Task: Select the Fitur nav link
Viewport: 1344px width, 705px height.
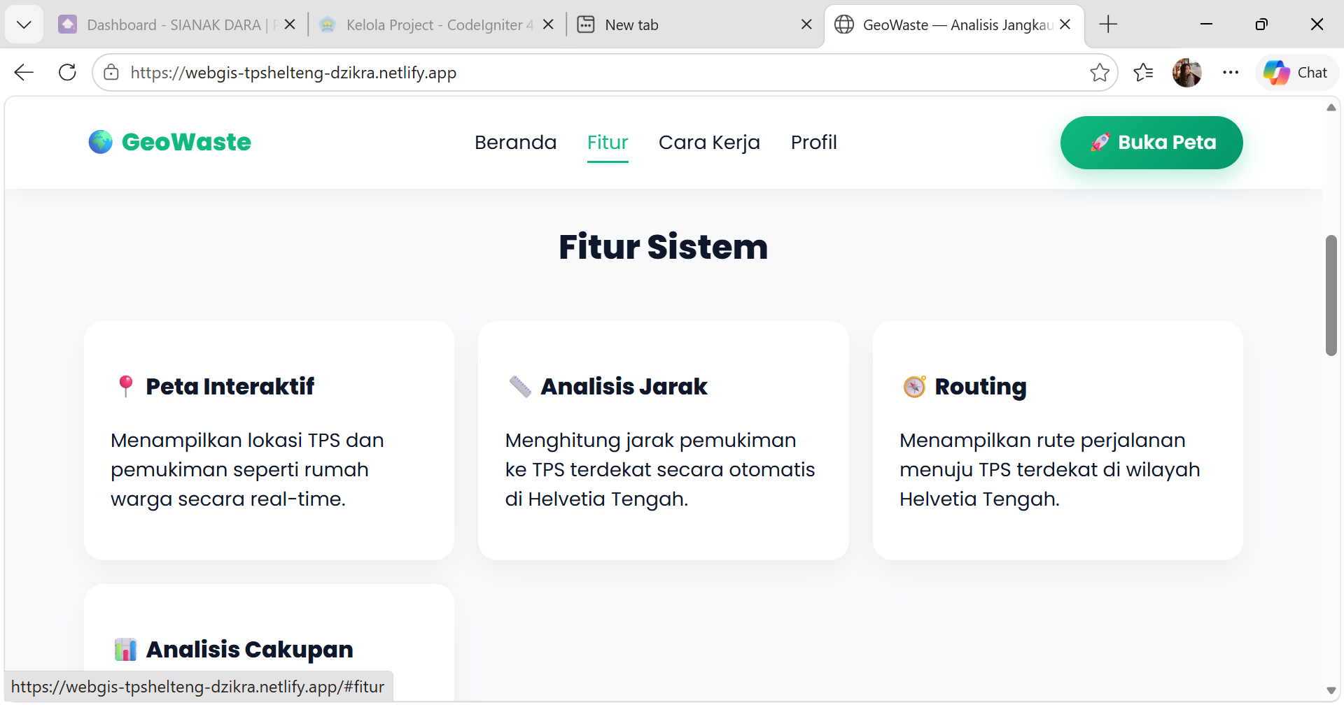Action: coord(608,142)
